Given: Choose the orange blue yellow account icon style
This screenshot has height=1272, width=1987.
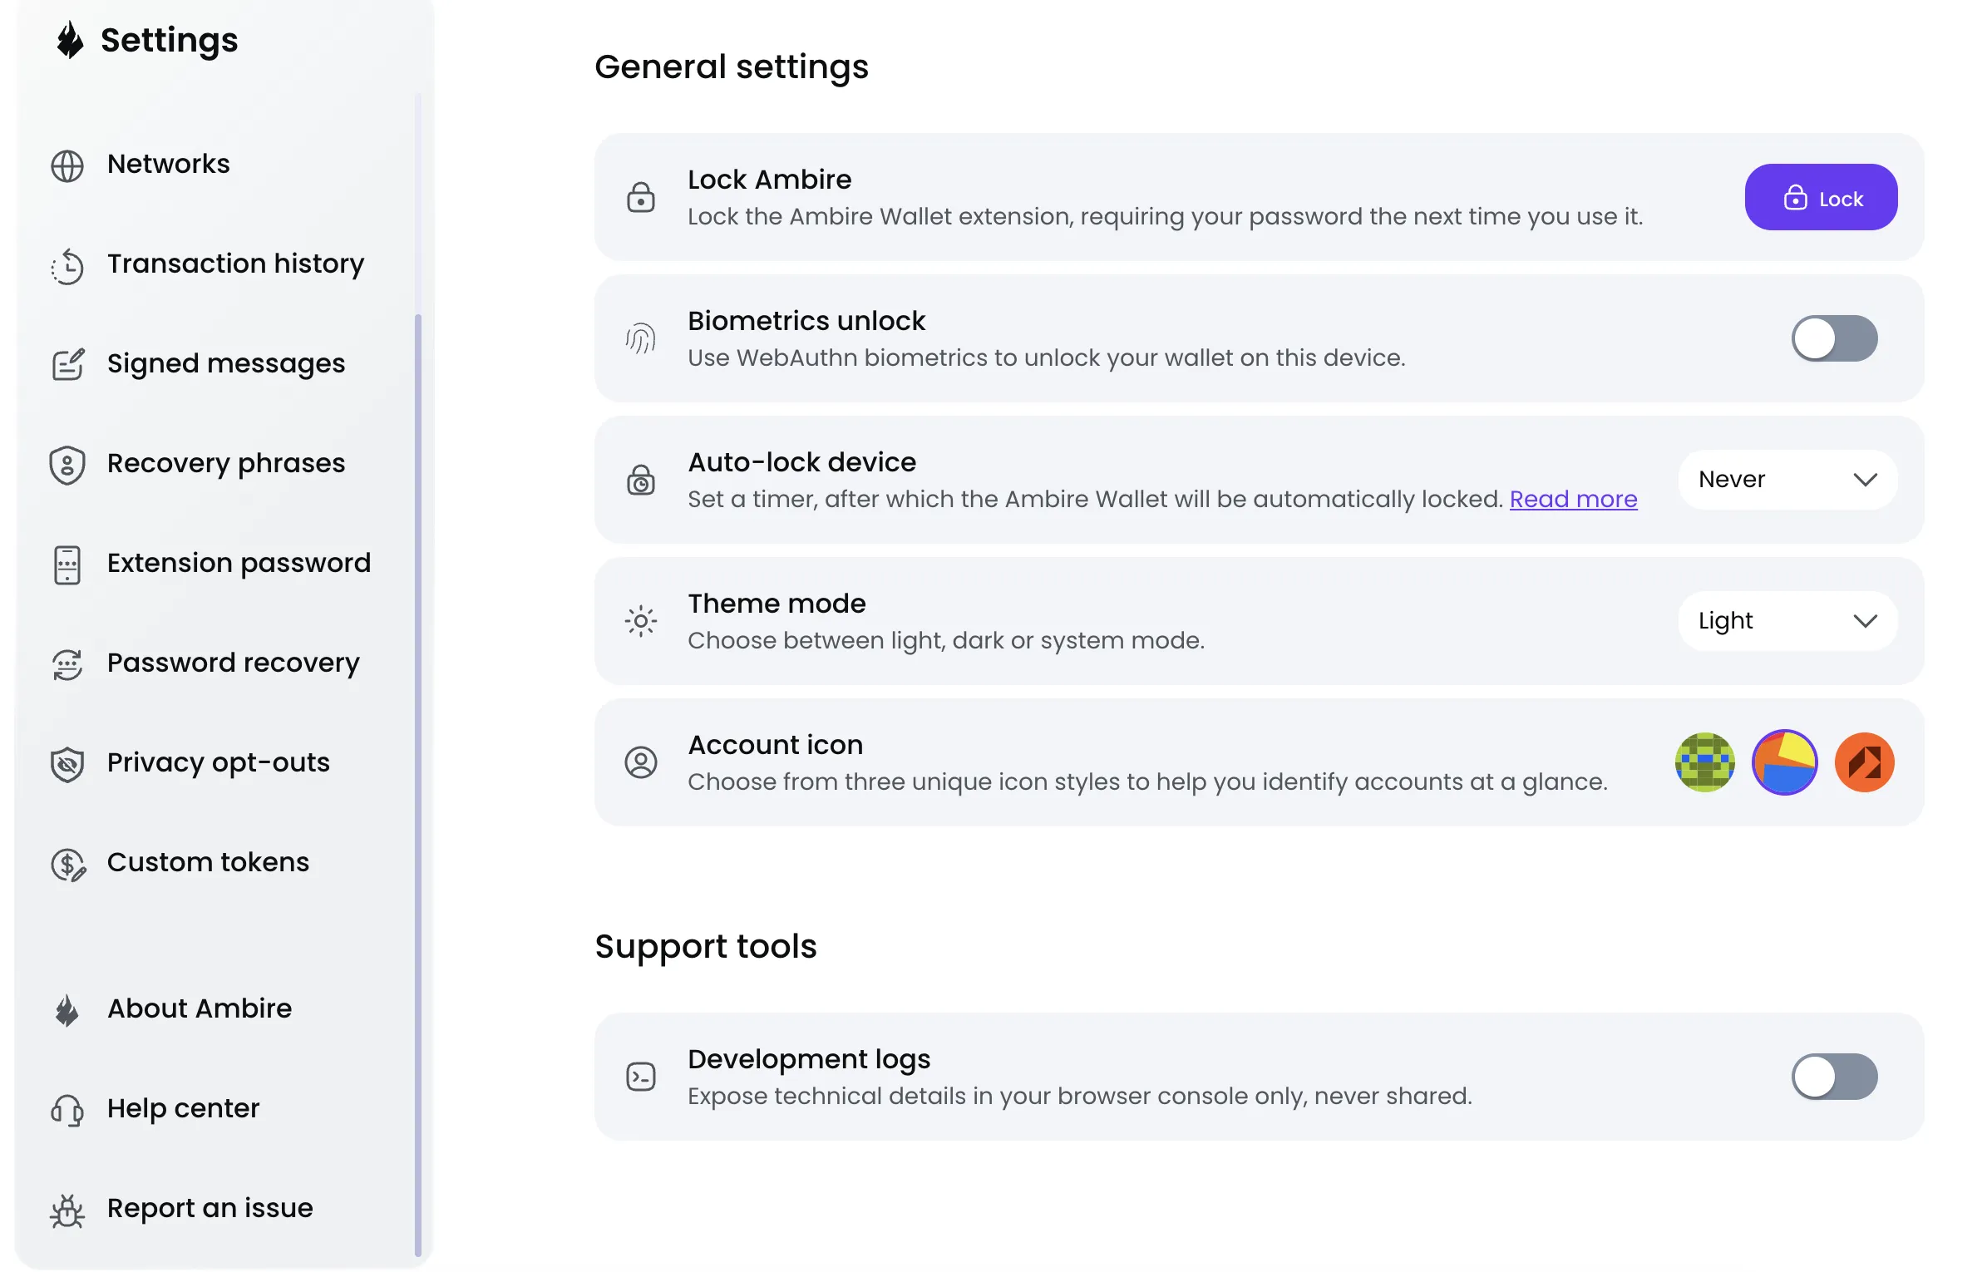Looking at the screenshot, I should (1784, 762).
